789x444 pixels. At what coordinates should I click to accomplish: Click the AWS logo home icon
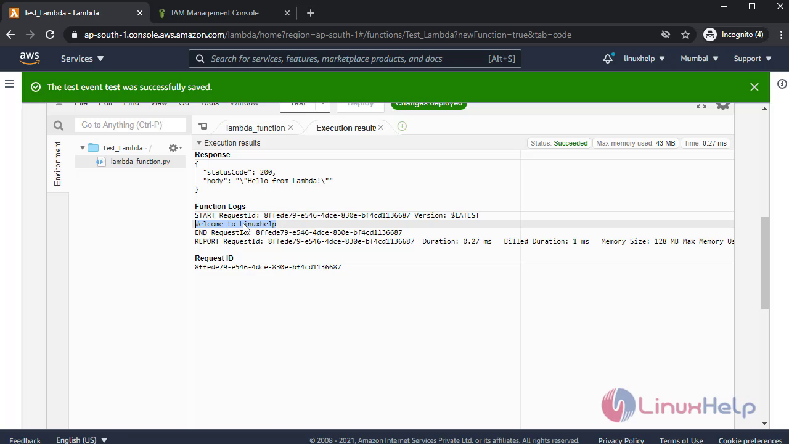pos(29,59)
